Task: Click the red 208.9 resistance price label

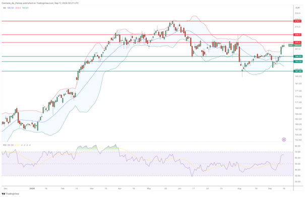Action: point(297,35)
